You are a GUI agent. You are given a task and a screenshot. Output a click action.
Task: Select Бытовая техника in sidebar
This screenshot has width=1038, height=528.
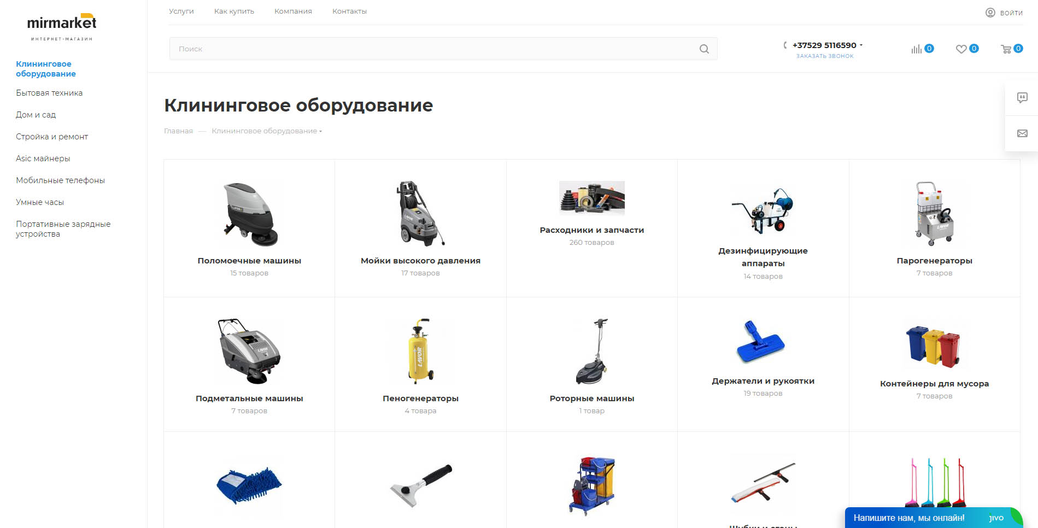49,93
